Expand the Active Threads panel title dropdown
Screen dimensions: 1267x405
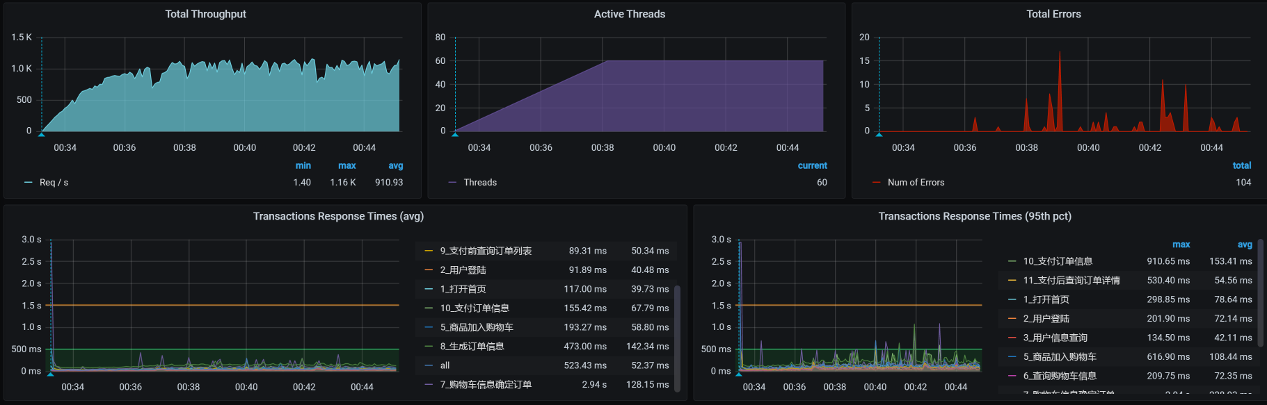point(629,14)
